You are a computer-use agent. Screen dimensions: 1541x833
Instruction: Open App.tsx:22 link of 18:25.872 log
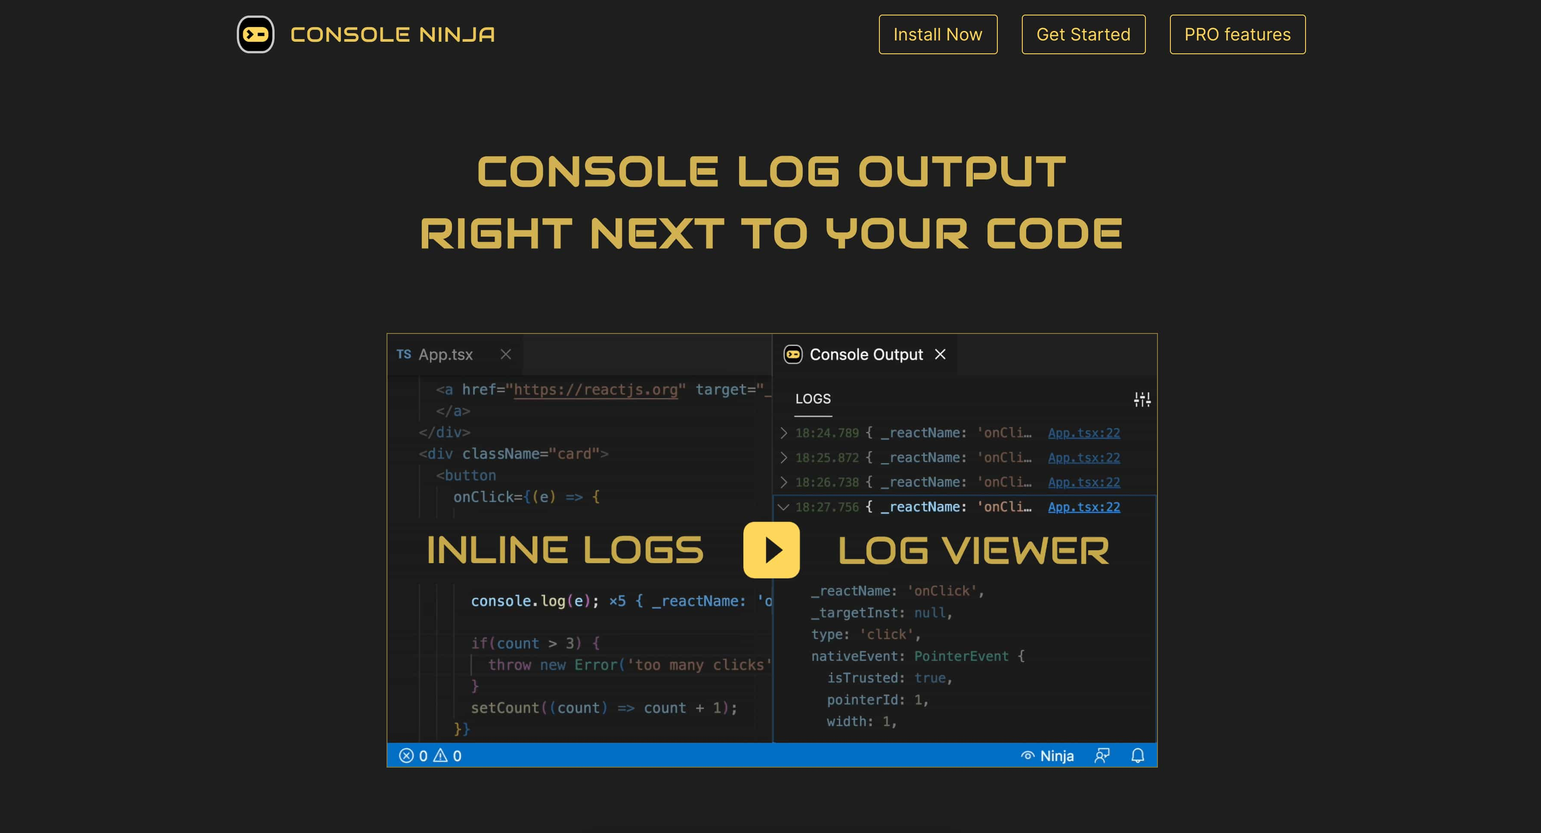1083,457
